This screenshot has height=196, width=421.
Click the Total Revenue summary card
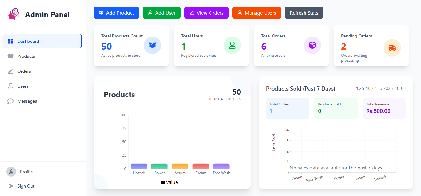[x=384, y=108]
